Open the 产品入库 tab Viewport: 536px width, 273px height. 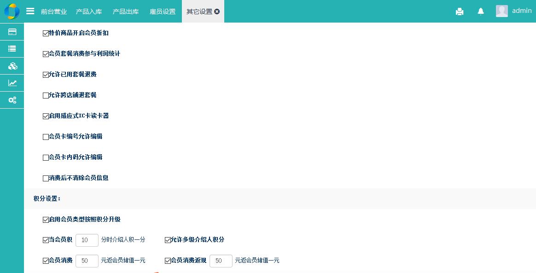(89, 12)
